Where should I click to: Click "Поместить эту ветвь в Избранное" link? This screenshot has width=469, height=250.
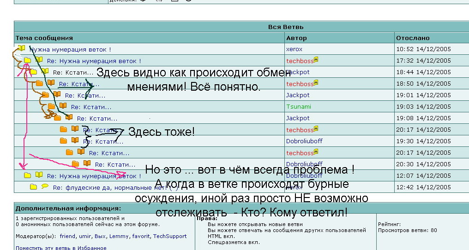point(61,248)
